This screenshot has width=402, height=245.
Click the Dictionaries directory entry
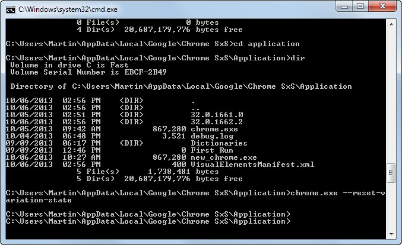(x=219, y=143)
